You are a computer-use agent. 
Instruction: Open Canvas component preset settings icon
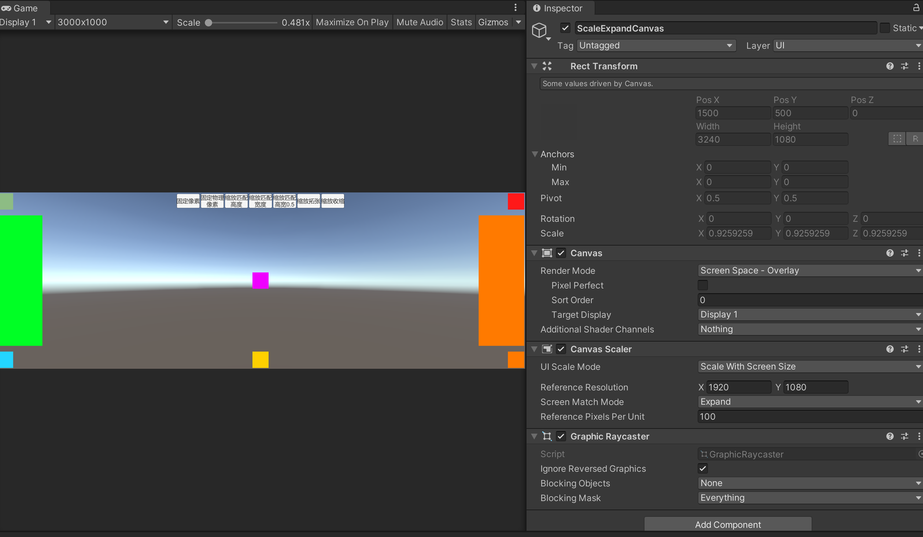coord(904,253)
